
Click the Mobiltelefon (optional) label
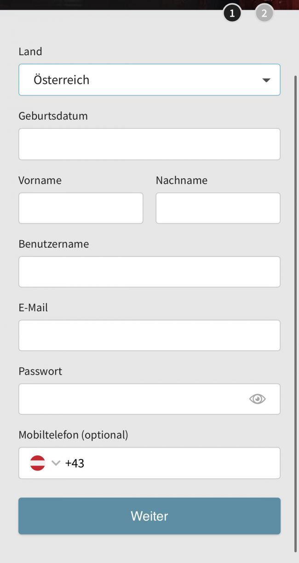click(73, 435)
